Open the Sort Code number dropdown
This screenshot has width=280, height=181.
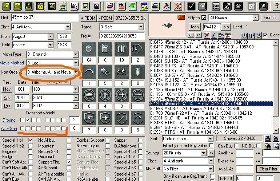point(210,139)
